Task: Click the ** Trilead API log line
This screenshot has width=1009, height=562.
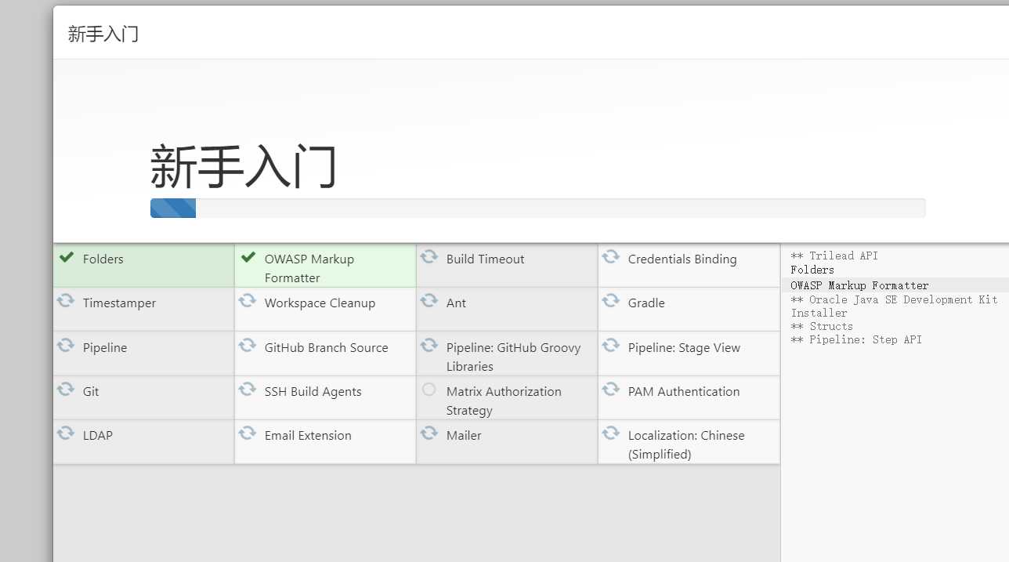Action: pos(834,256)
